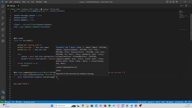Screen dimensions: 192x108
Task: Open the Source Control view
Action: (x=3, y=18)
